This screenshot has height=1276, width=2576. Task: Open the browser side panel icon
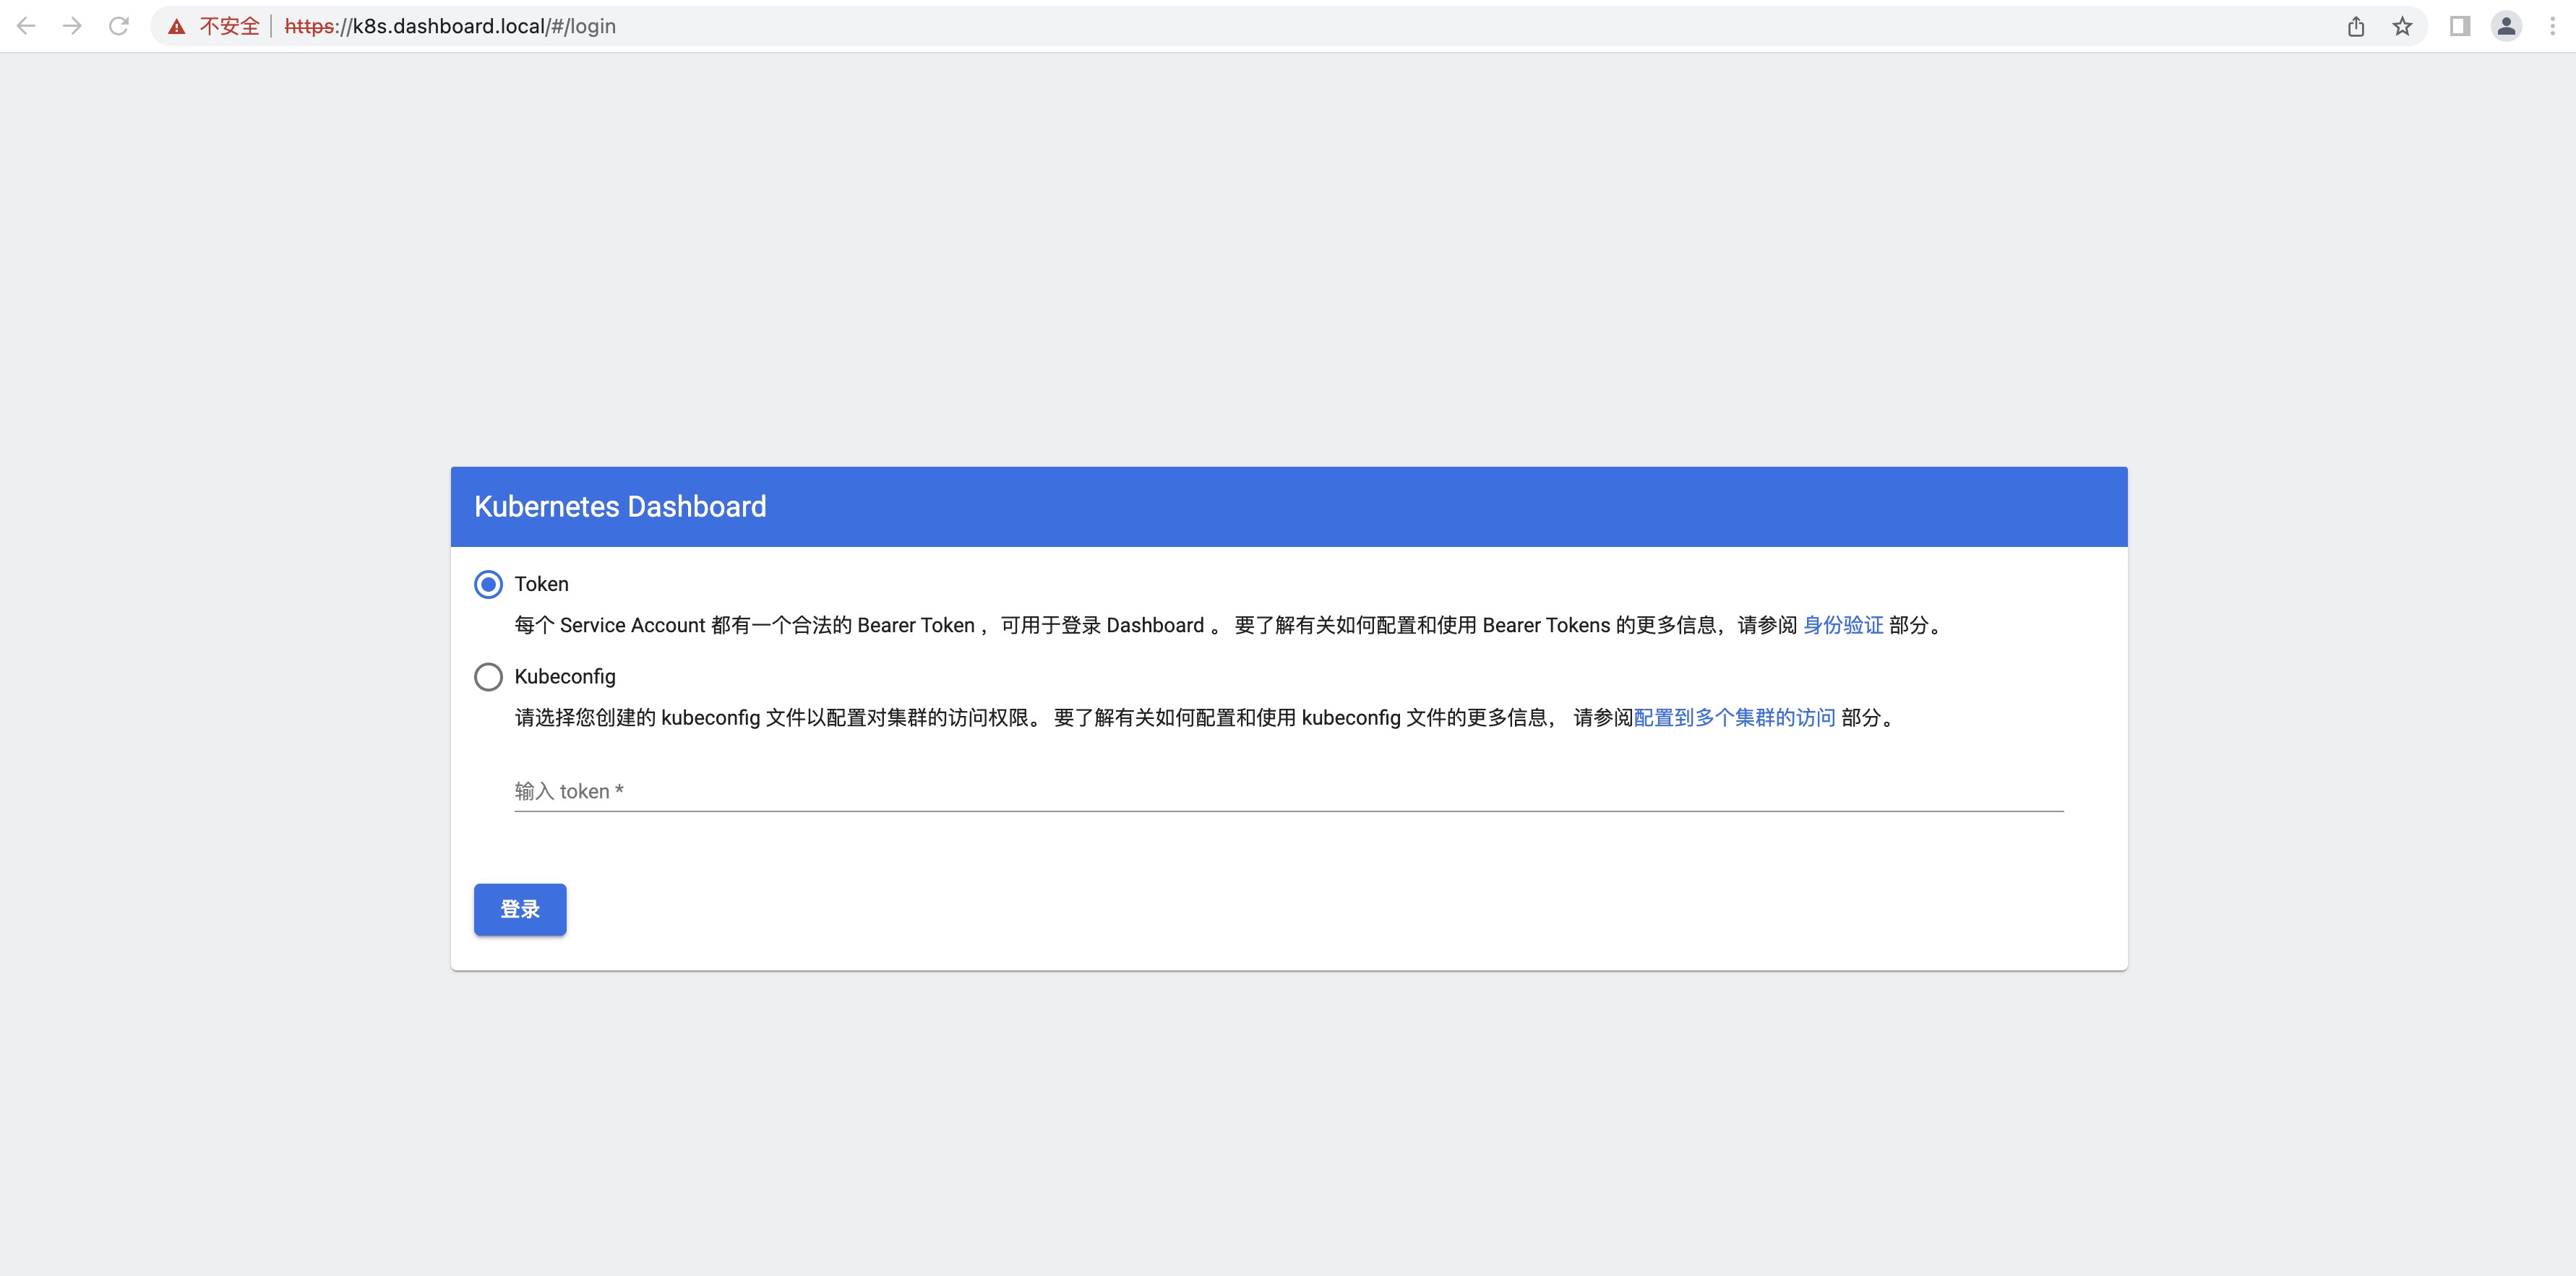pos(2460,26)
